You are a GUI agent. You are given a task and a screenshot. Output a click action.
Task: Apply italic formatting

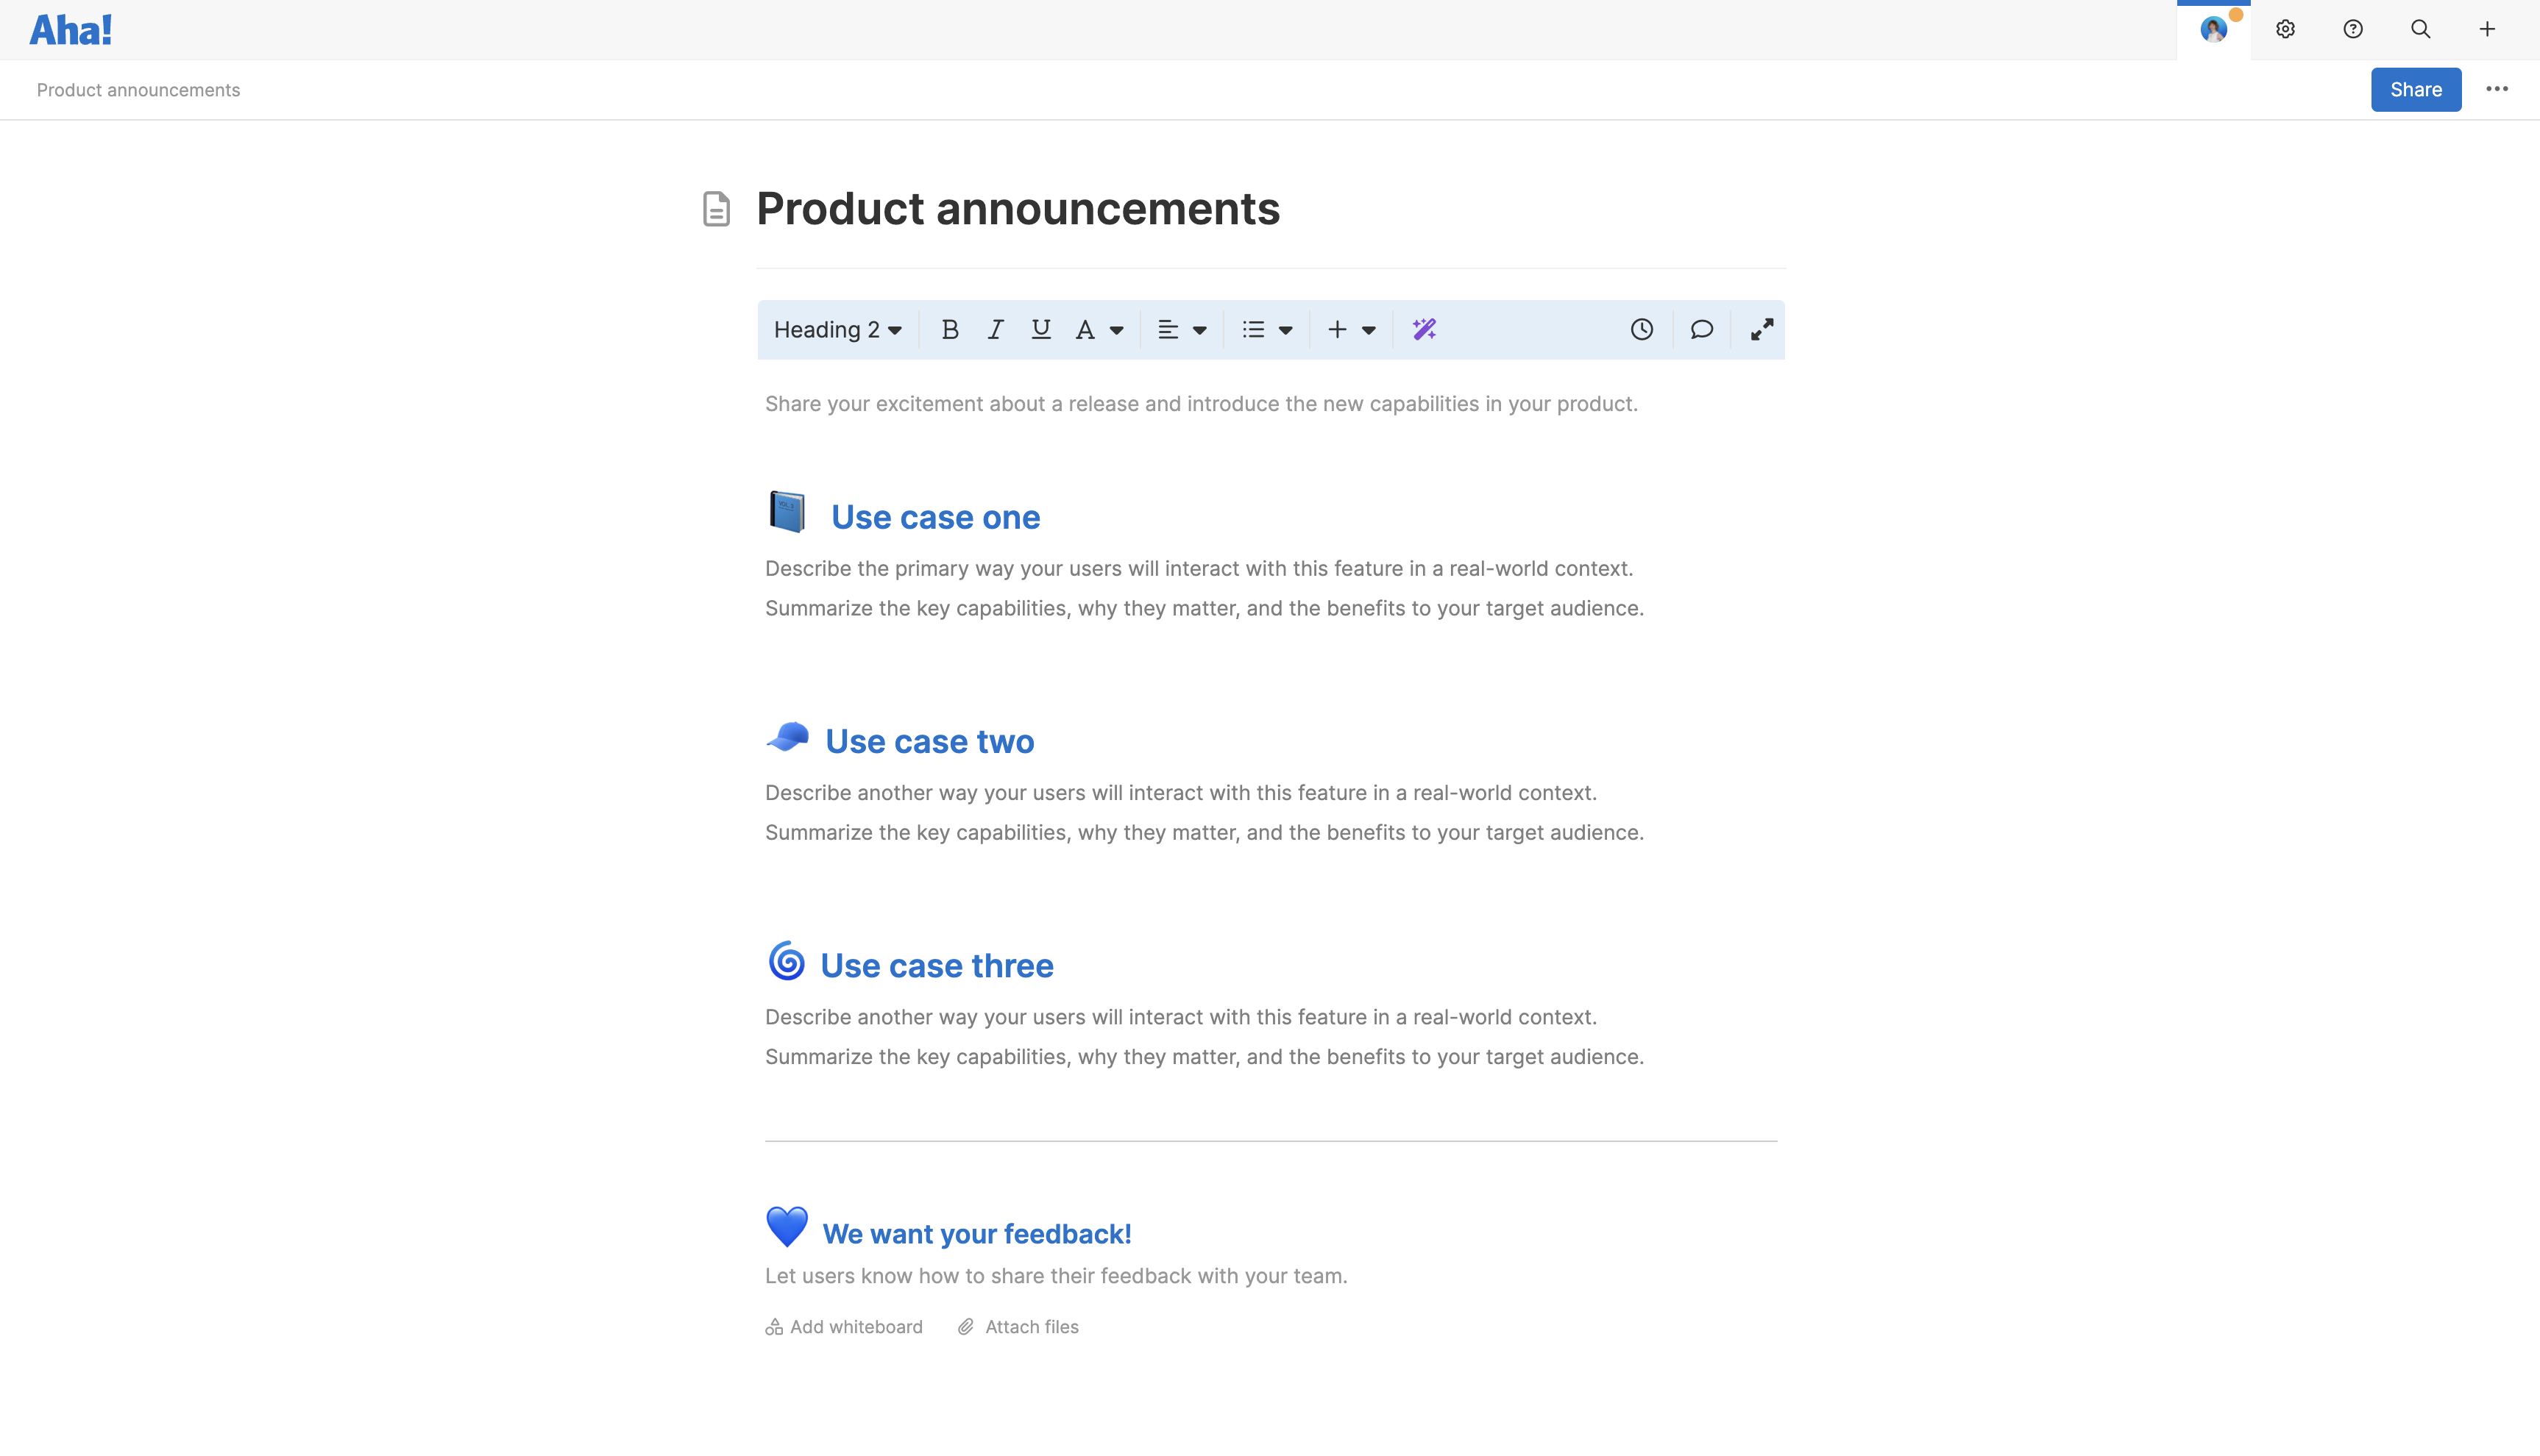994,329
